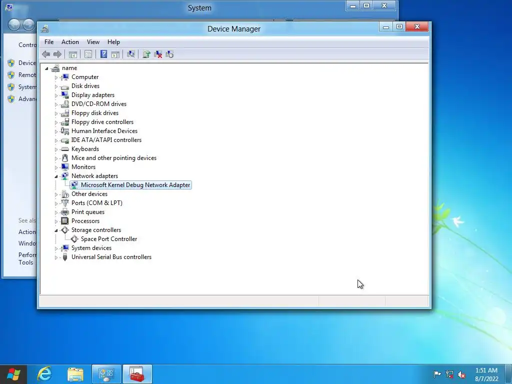Toggle Show/Hide Console Tree toolbar icon
Image resolution: width=512 pixels, height=384 pixels.
73,54
